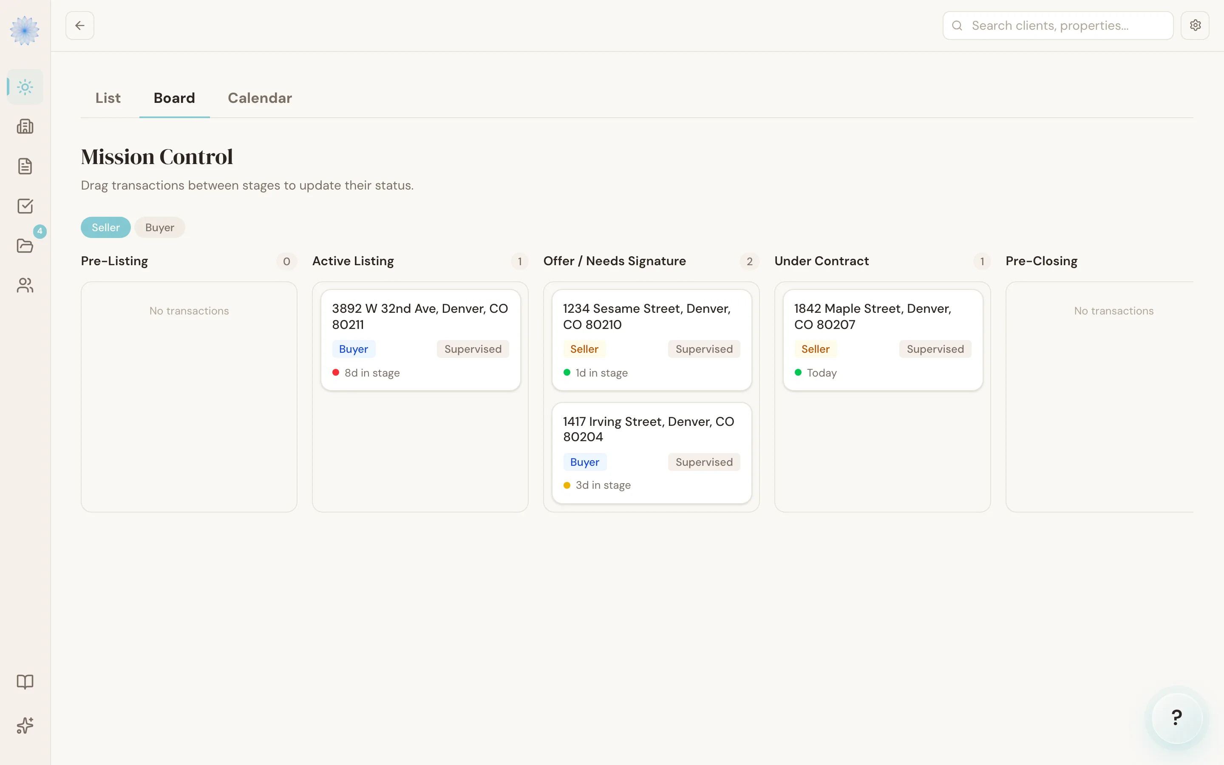Open the properties building icon in sidebar
This screenshot has height=765, width=1224.
click(x=25, y=127)
